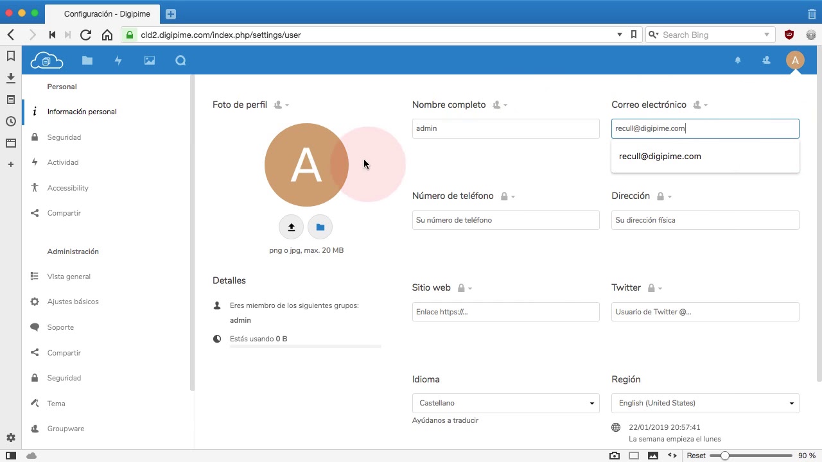Reload the current page
This screenshot has width=822, height=462.
[x=85, y=35]
